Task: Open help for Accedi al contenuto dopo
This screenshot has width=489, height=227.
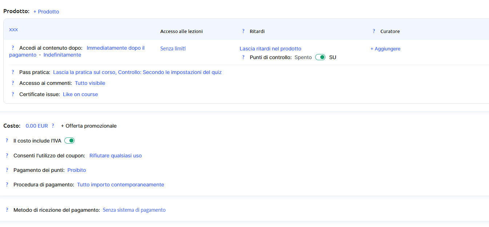Action: tap(13, 48)
